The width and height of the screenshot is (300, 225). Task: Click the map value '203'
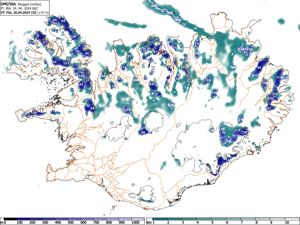127,110
